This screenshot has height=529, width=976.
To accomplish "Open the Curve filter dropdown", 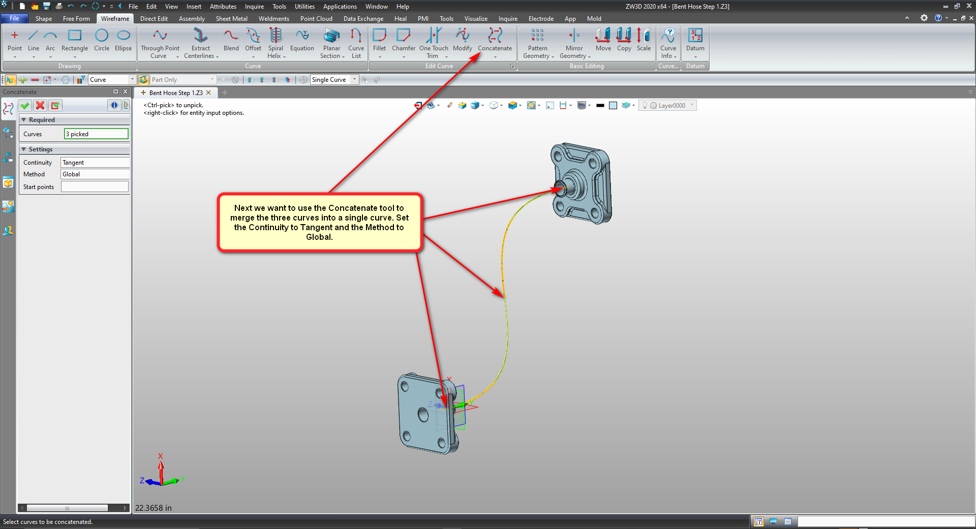I will (x=132, y=80).
